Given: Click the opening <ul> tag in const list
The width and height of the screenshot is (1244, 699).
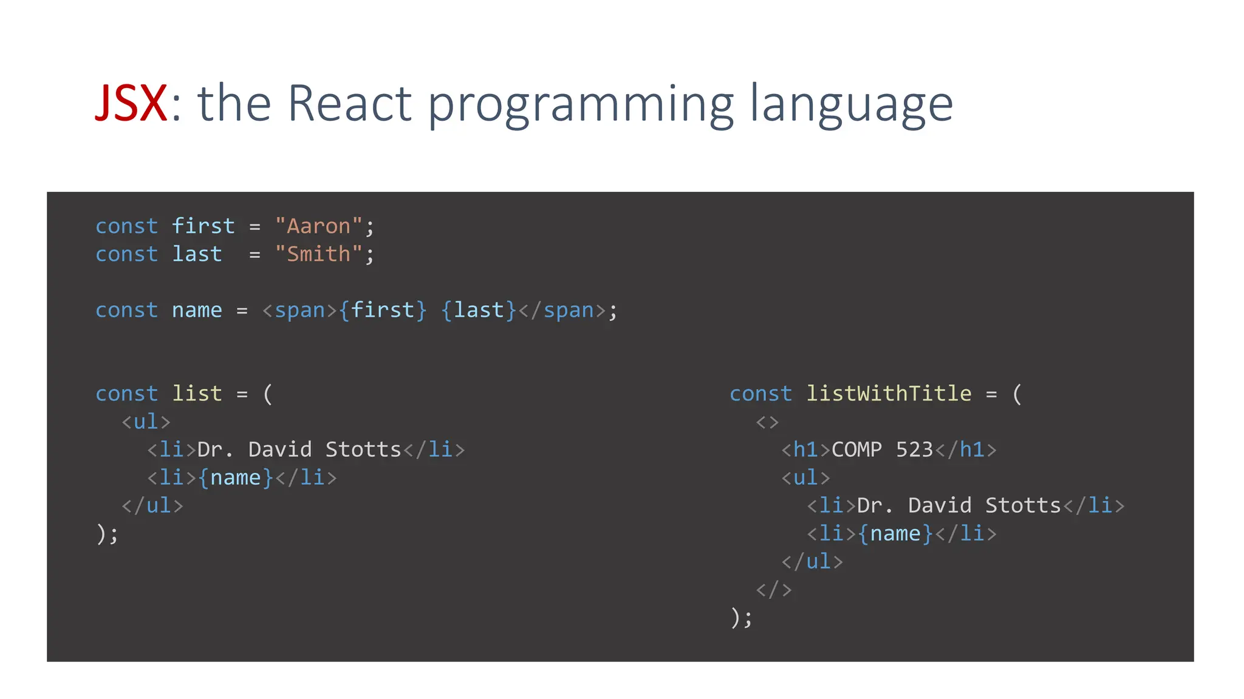Looking at the screenshot, I should pyautogui.click(x=146, y=422).
